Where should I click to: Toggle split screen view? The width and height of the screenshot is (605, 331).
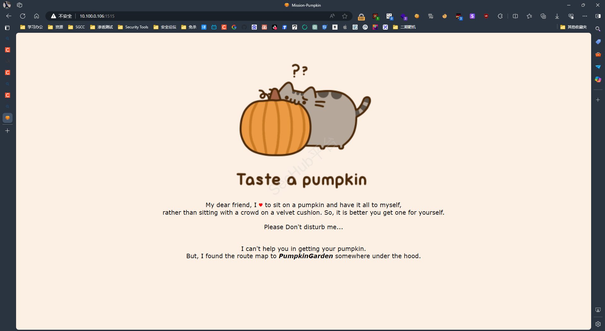[516, 16]
